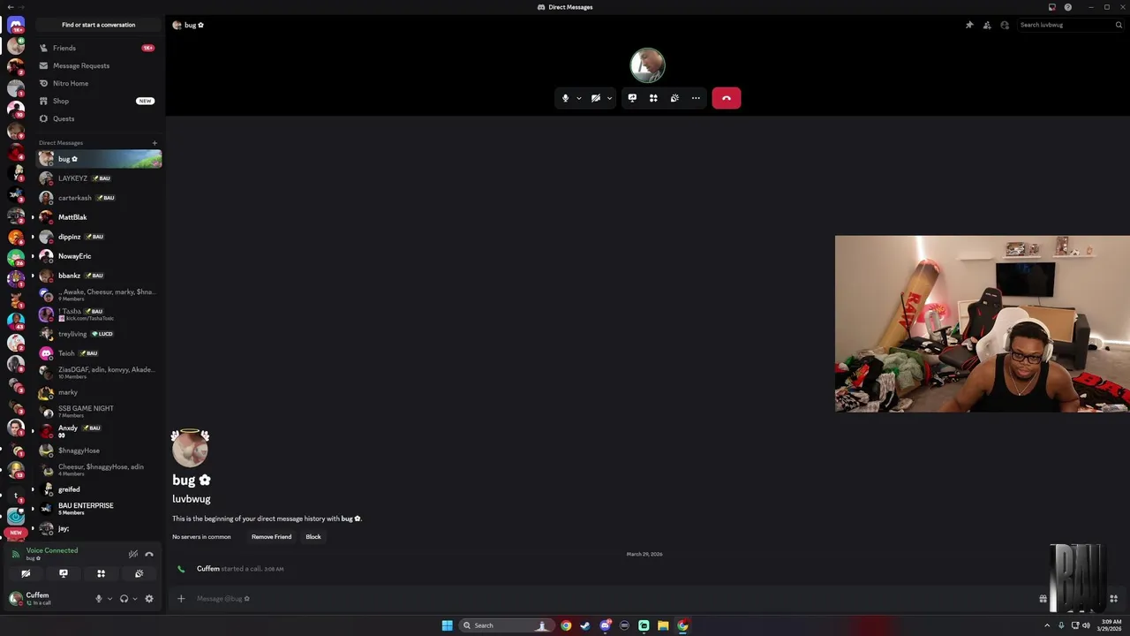The height and width of the screenshot is (636, 1130).
Task: Open camera options arrow in call bar
Action: coord(609,98)
